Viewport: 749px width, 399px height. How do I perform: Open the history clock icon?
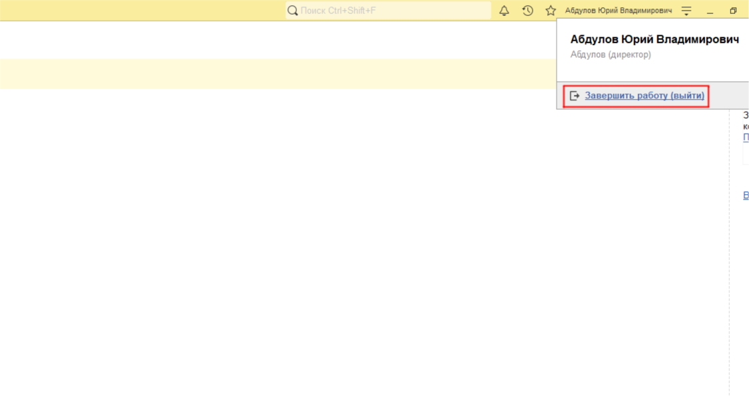click(x=527, y=11)
